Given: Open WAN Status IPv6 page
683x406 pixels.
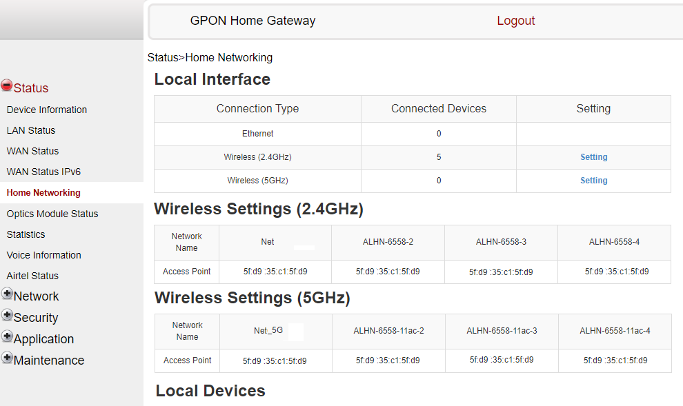Looking at the screenshot, I should pyautogui.click(x=41, y=172).
